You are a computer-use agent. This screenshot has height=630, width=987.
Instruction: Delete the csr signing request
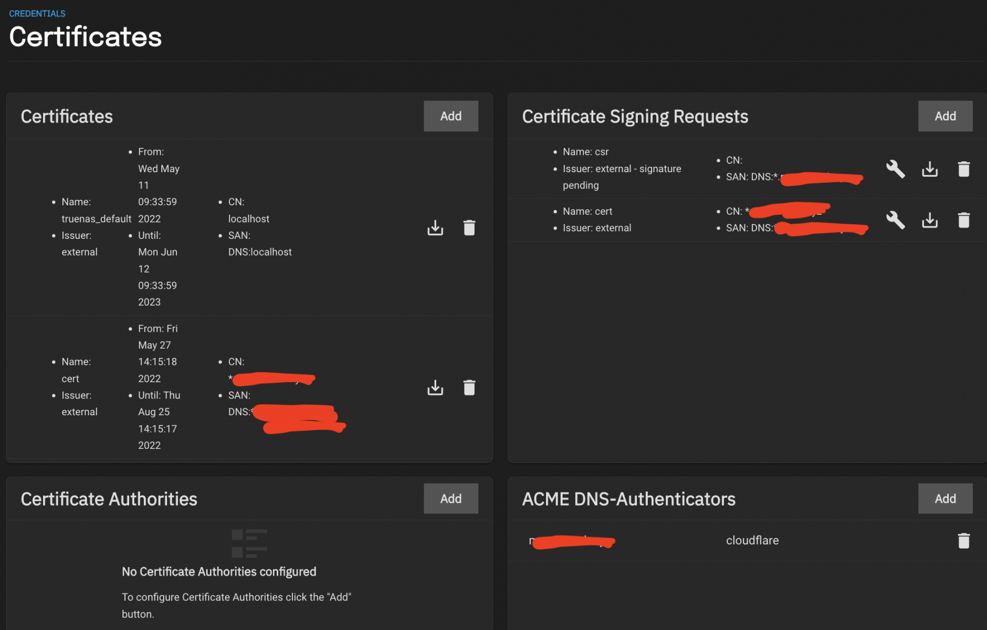[964, 169]
